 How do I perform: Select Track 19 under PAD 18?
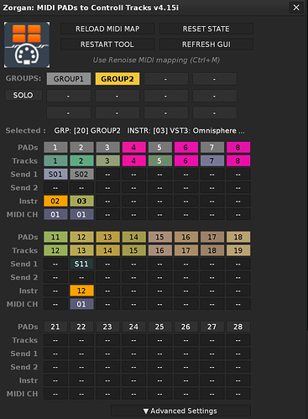point(238,250)
